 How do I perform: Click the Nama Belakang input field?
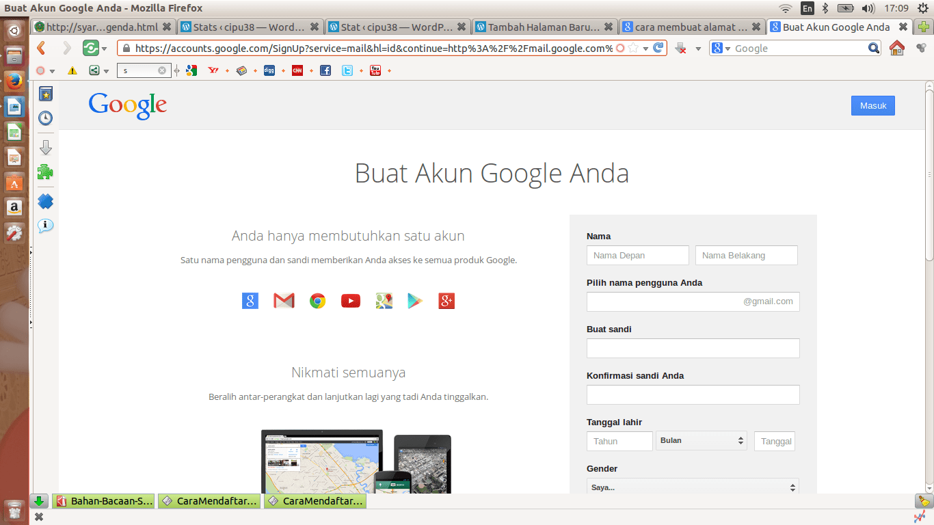[747, 255]
